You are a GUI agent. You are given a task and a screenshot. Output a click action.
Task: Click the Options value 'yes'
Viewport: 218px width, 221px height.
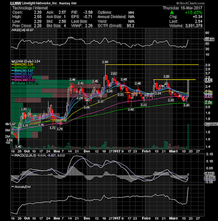click(131, 13)
